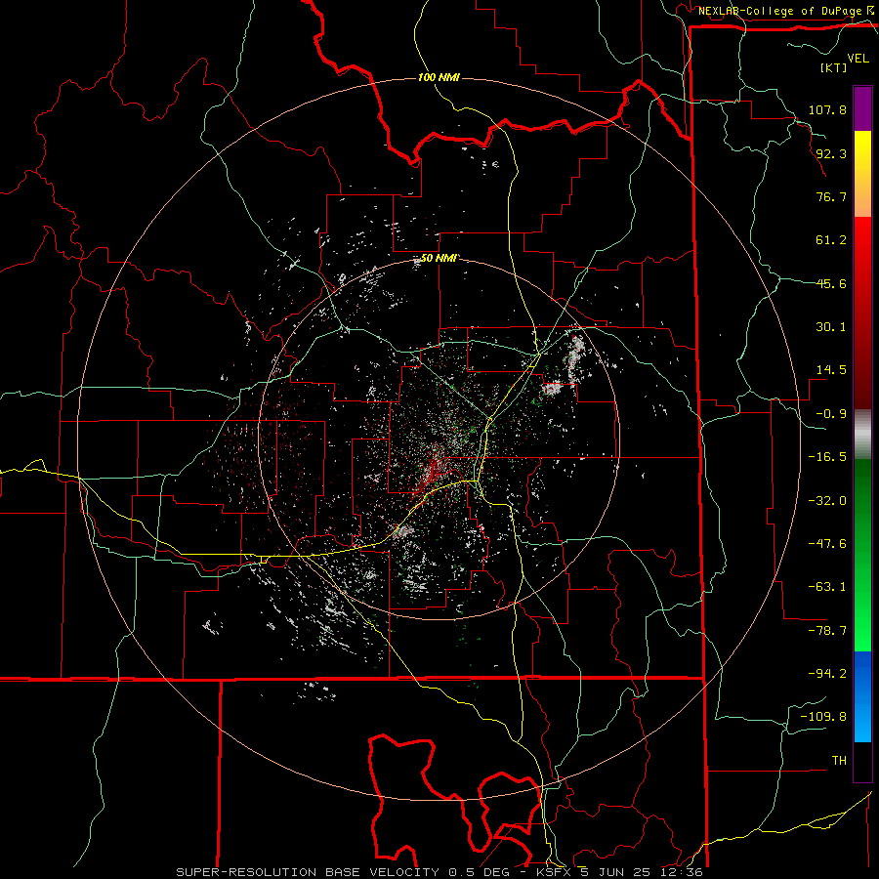
Task: Click the VEL legend title
Action: [x=858, y=59]
